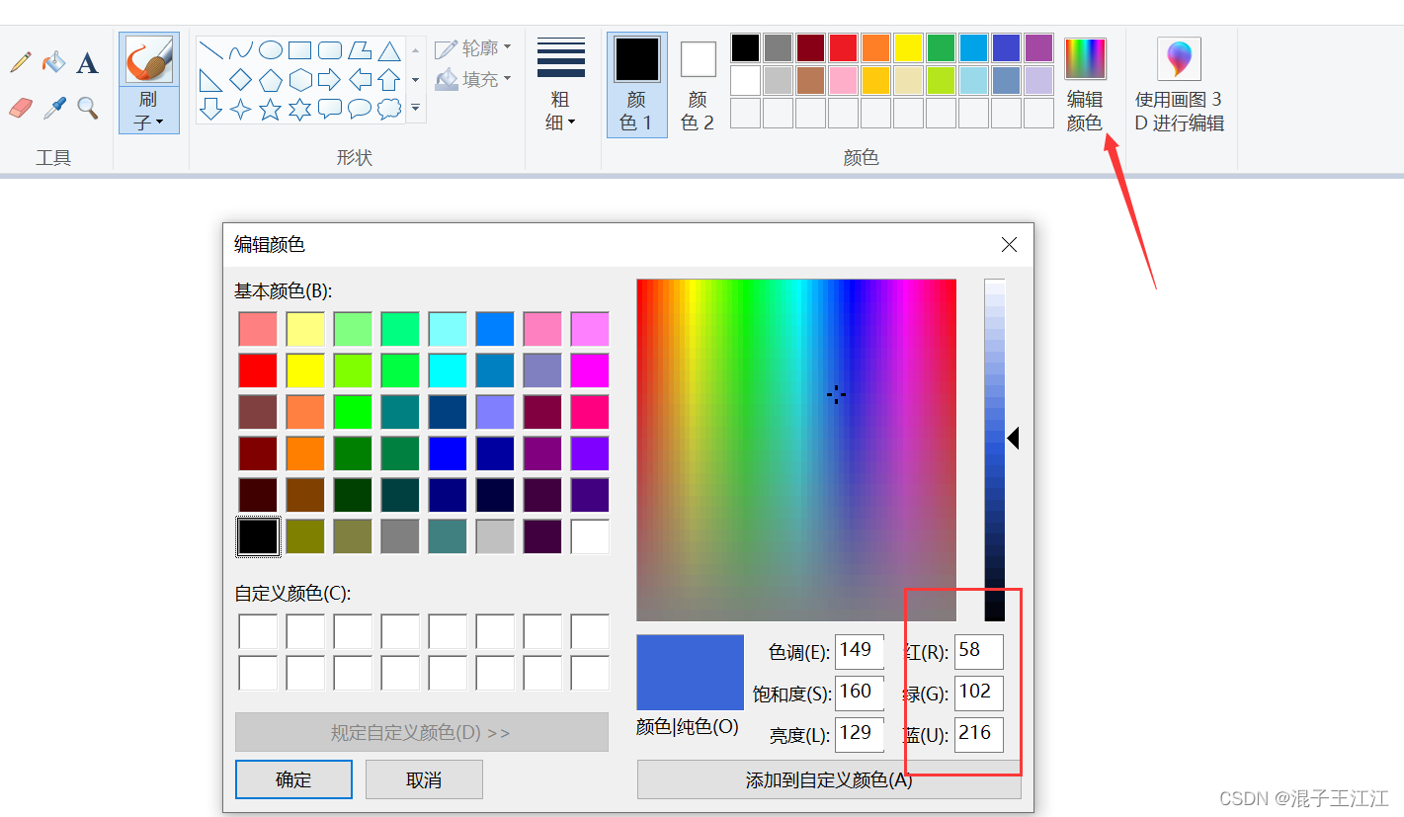Viewport: 1404px width, 817px height.
Task: Open the Size (粗细) dropdown
Action: pyautogui.click(x=560, y=85)
